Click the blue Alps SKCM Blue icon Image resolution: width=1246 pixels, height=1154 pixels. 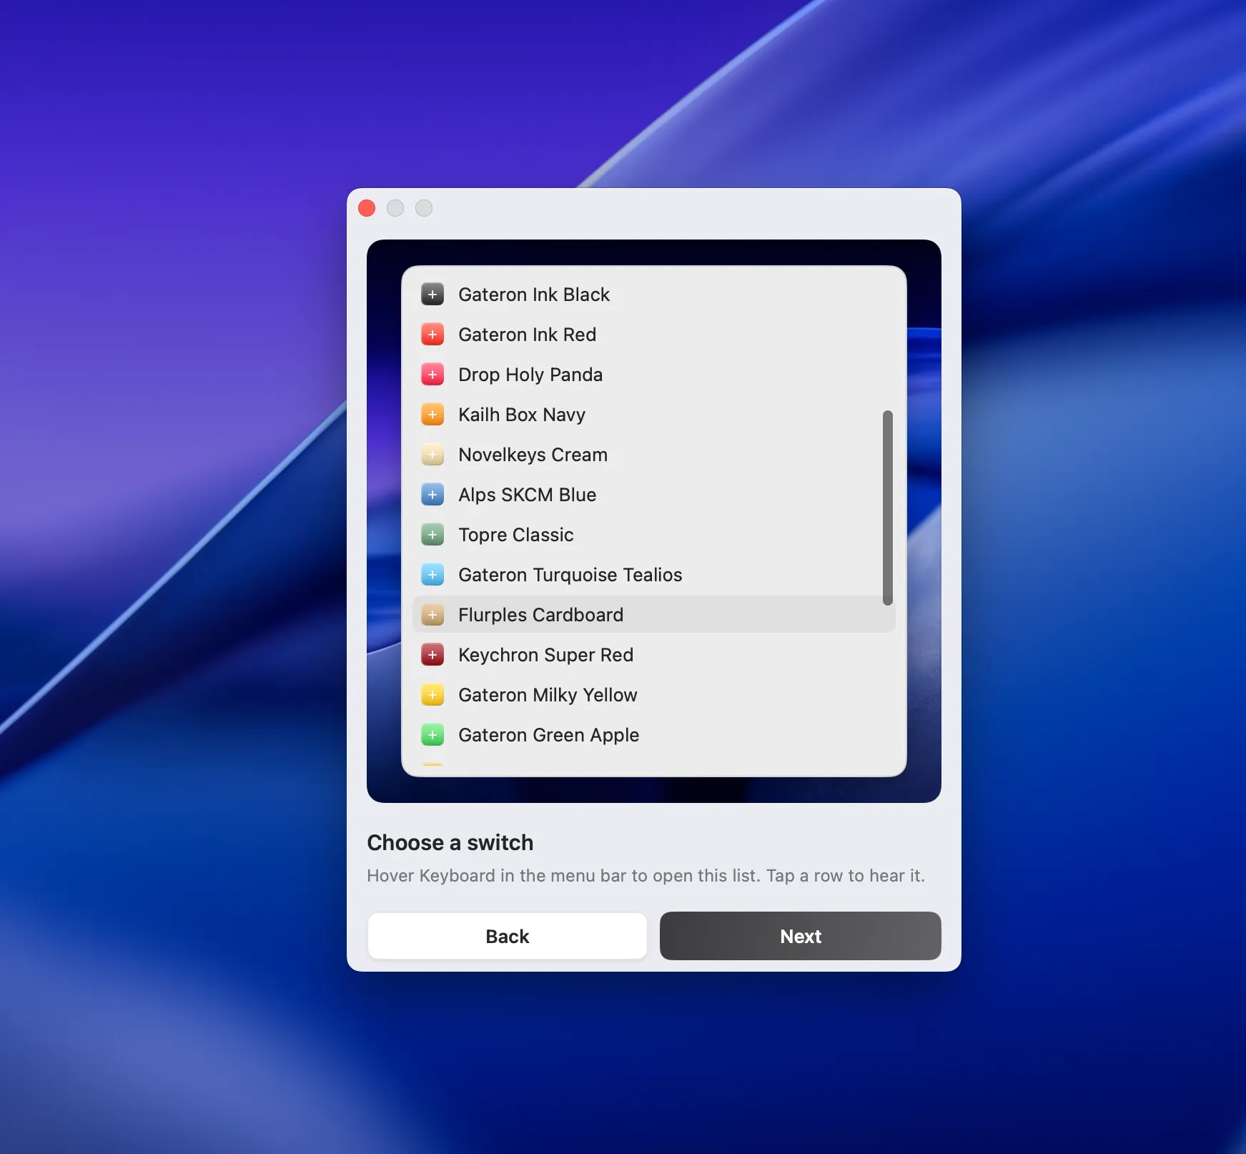pyautogui.click(x=432, y=495)
